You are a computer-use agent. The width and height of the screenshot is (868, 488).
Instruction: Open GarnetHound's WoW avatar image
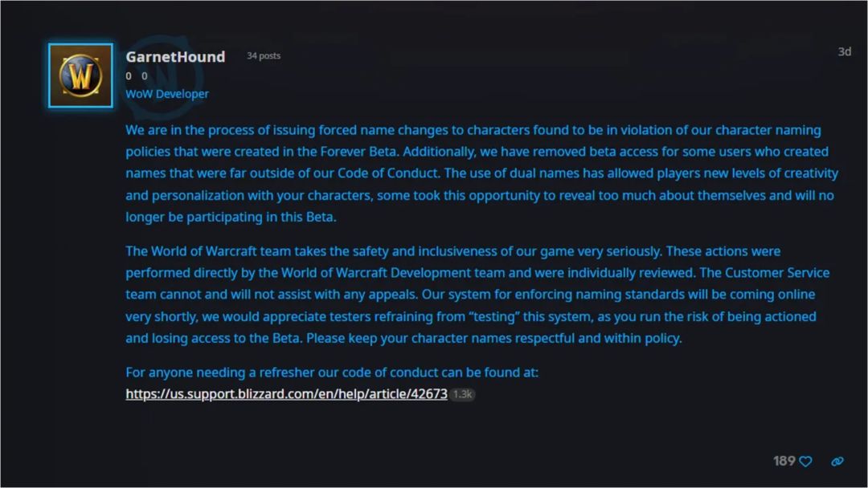(81, 75)
